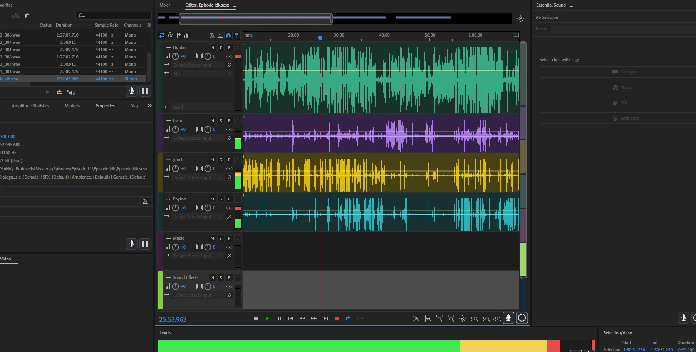Toggle global clip stretching icon
The height and width of the screenshot is (352, 696).
click(220, 35)
